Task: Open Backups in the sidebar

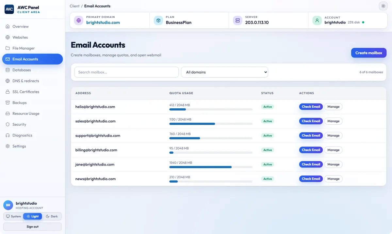Action: [x=32, y=102]
